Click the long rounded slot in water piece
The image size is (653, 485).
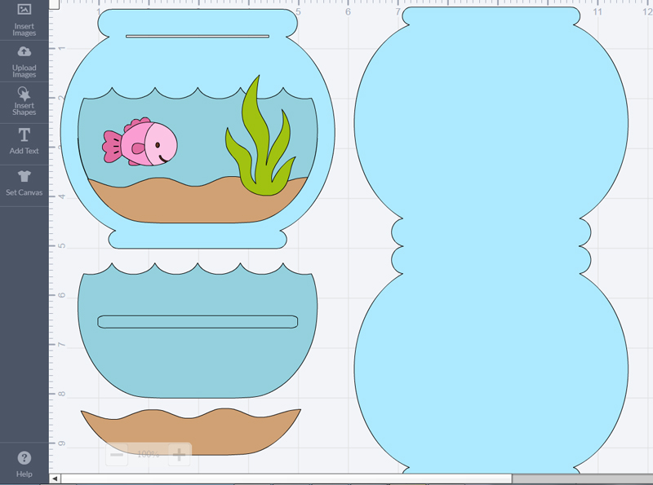pyautogui.click(x=198, y=321)
